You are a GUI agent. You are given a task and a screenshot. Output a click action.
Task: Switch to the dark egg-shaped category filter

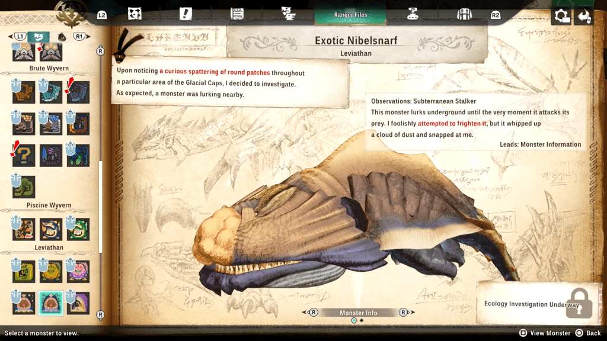coord(61,37)
